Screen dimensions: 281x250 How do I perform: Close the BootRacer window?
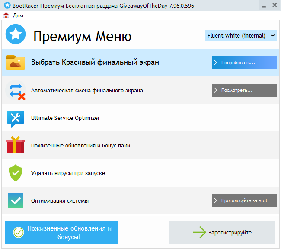click(275, 5)
